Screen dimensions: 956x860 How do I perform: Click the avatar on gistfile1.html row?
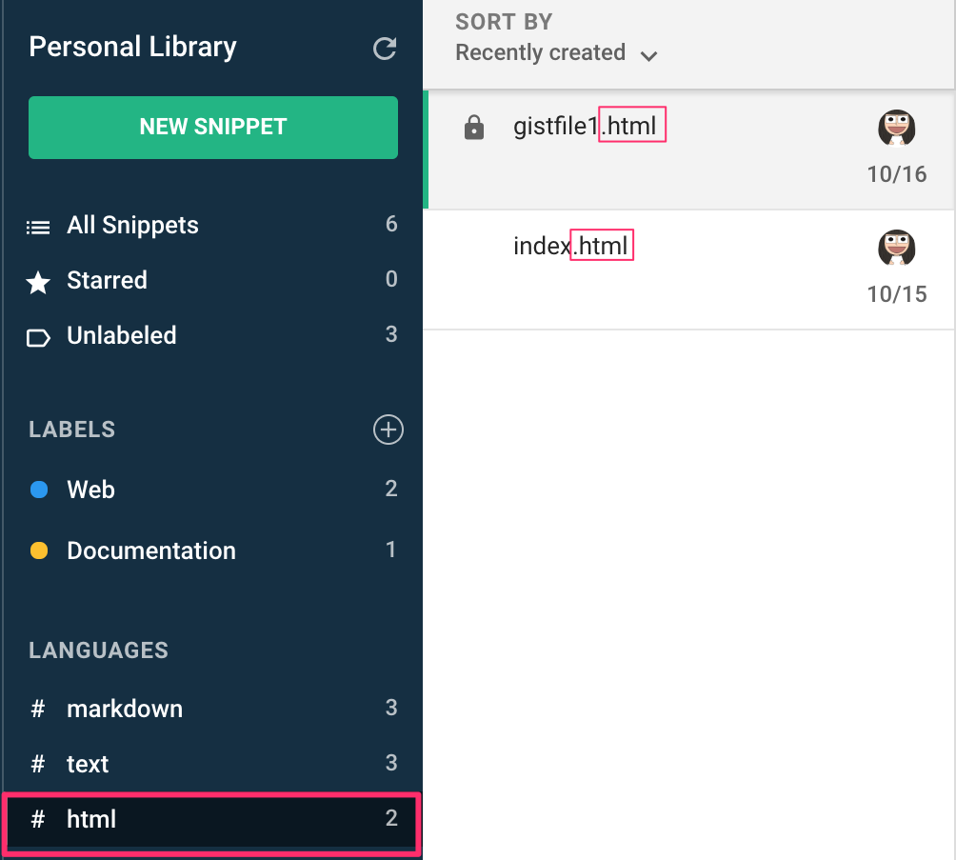pyautogui.click(x=896, y=128)
